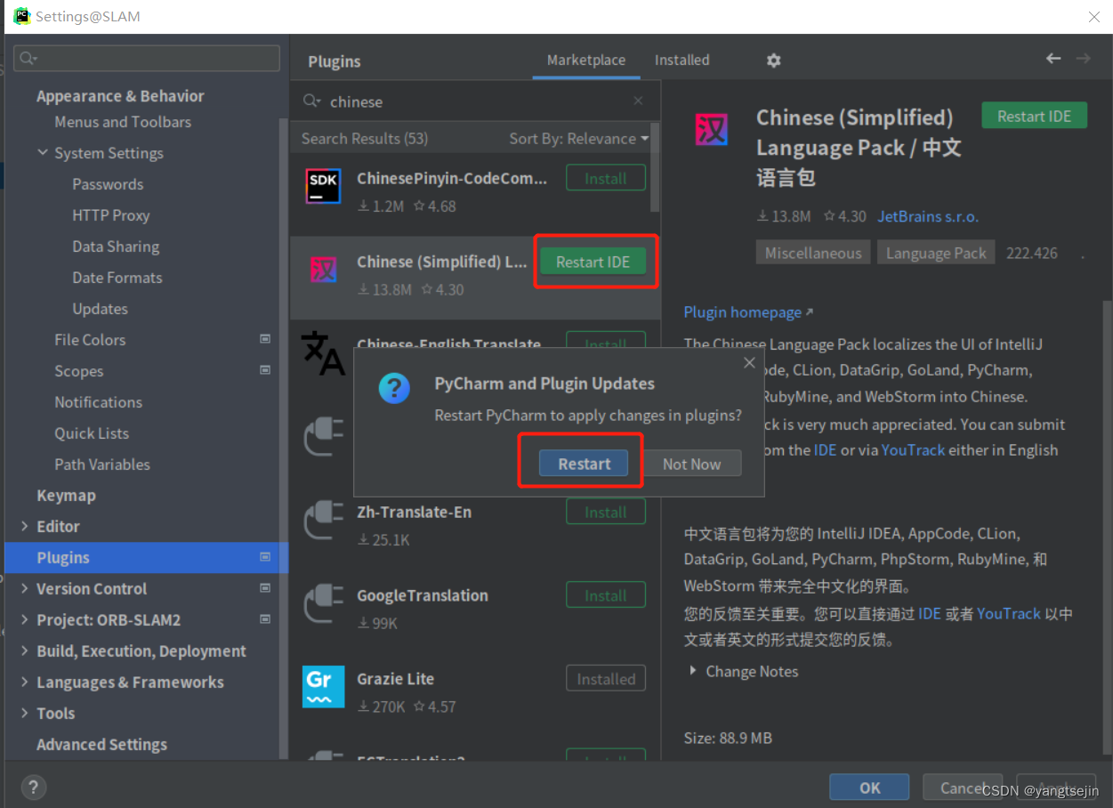Click the ChinesePinyin-CodeCompletion SDK plugin icon
This screenshot has height=808, width=1113.
pos(323,186)
